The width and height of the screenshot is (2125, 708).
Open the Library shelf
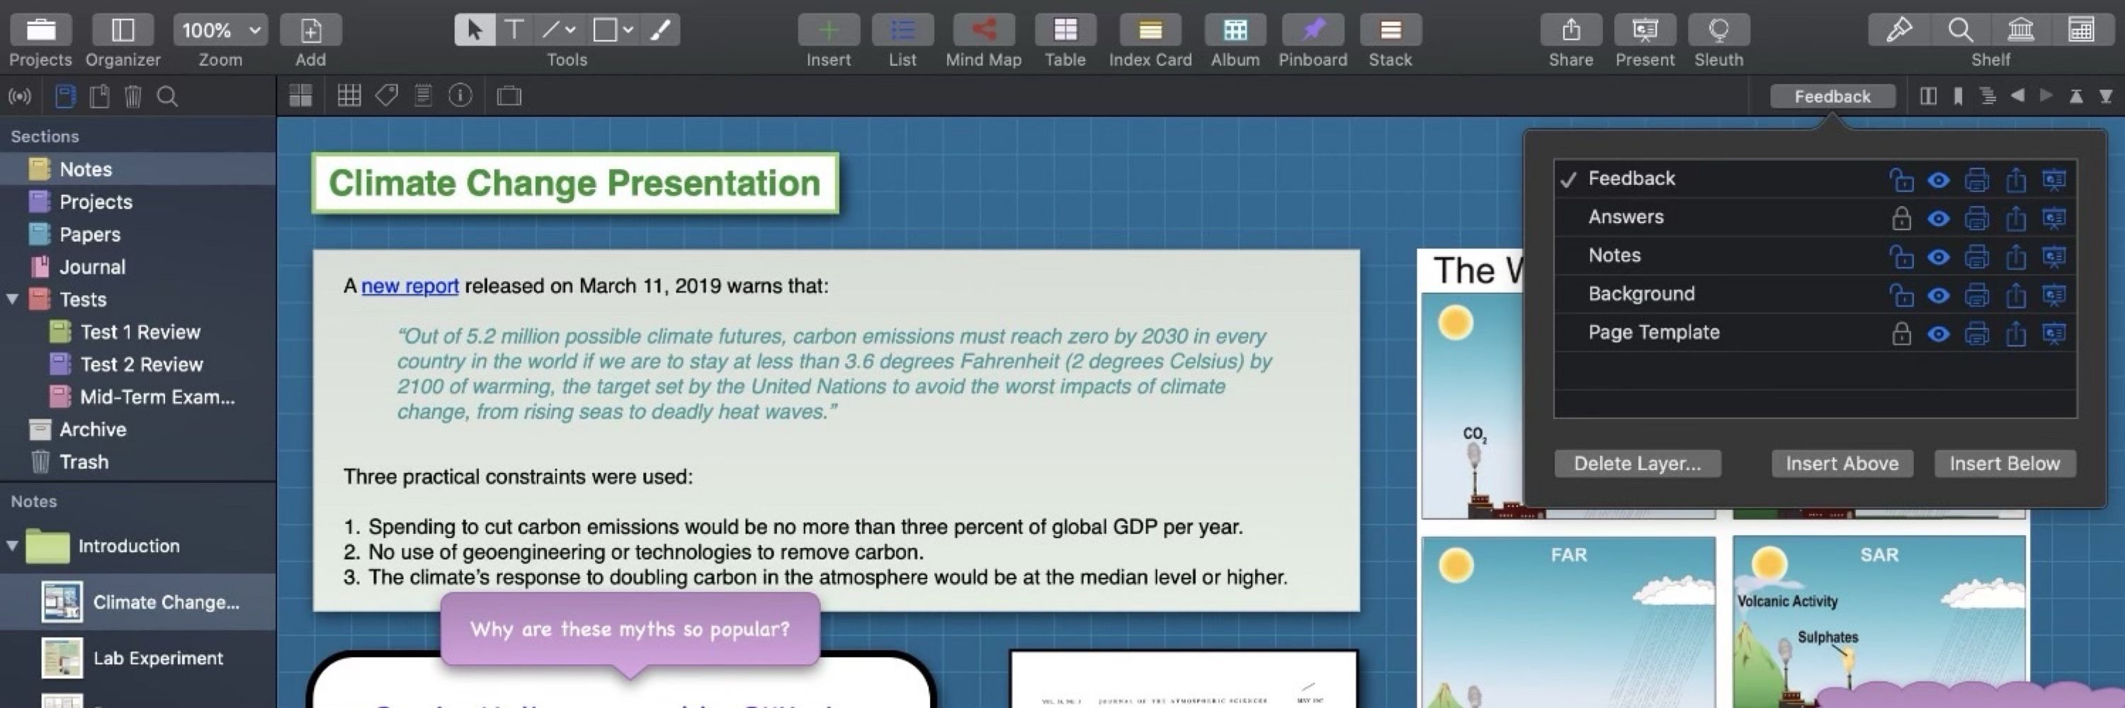(2020, 30)
